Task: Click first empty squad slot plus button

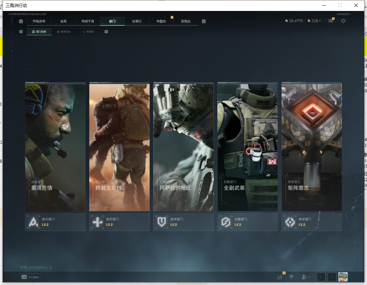Action: point(321,277)
